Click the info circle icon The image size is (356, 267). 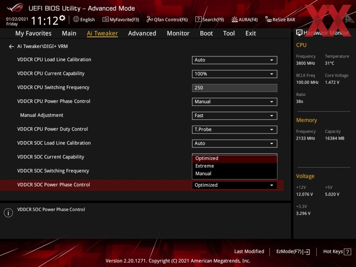[8, 213]
